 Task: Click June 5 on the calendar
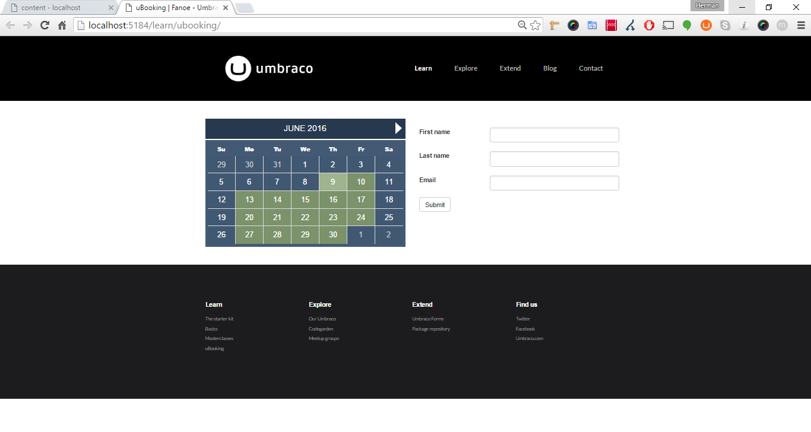point(221,182)
